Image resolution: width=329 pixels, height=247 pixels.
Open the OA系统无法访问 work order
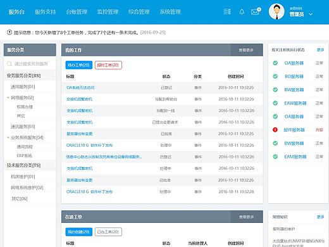(x=80, y=87)
